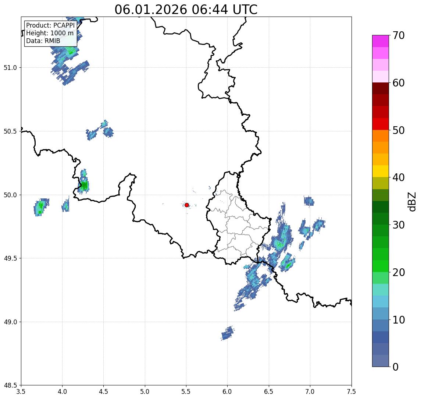Click the 'Data: RMIB' legend line
The width and height of the screenshot is (421, 399).
(43, 41)
